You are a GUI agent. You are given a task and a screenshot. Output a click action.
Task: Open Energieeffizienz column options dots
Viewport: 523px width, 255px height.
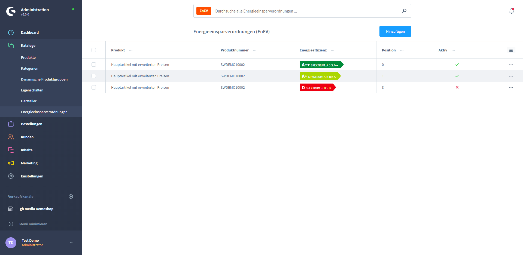tap(333, 50)
